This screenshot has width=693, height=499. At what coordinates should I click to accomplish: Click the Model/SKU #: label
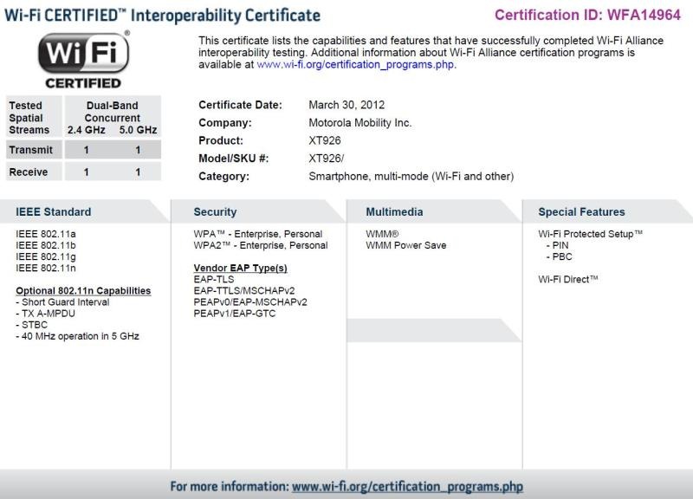[233, 159]
